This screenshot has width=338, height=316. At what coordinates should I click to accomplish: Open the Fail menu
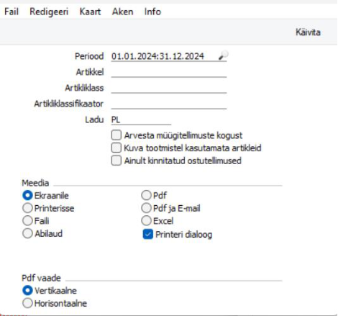tap(12, 12)
